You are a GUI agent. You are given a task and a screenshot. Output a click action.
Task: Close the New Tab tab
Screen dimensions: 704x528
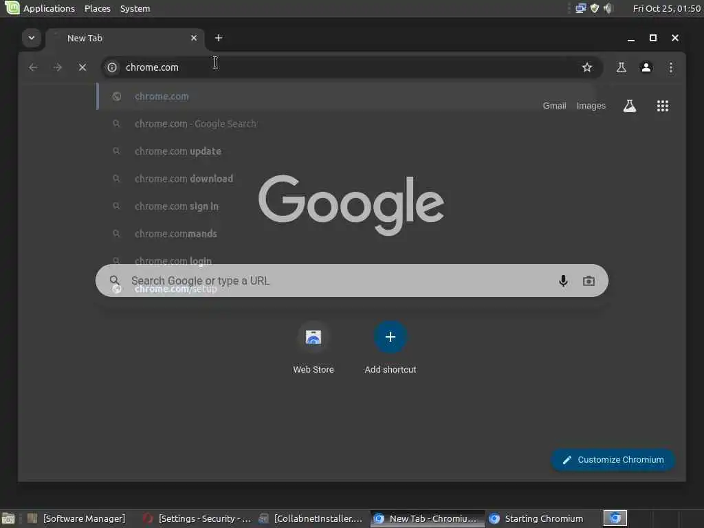(193, 38)
